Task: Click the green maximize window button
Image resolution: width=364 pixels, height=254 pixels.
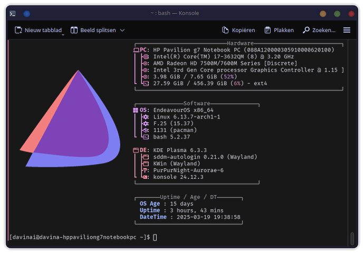Action: point(337,14)
